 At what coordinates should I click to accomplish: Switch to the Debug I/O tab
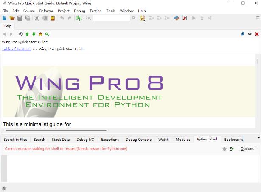(85, 140)
